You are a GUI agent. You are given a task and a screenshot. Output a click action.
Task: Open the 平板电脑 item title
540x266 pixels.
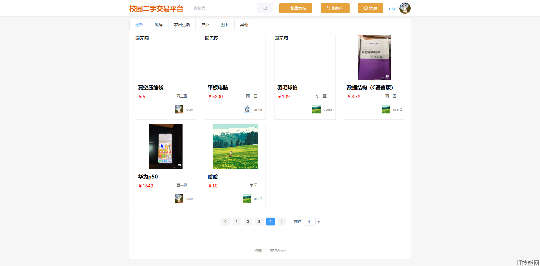218,88
